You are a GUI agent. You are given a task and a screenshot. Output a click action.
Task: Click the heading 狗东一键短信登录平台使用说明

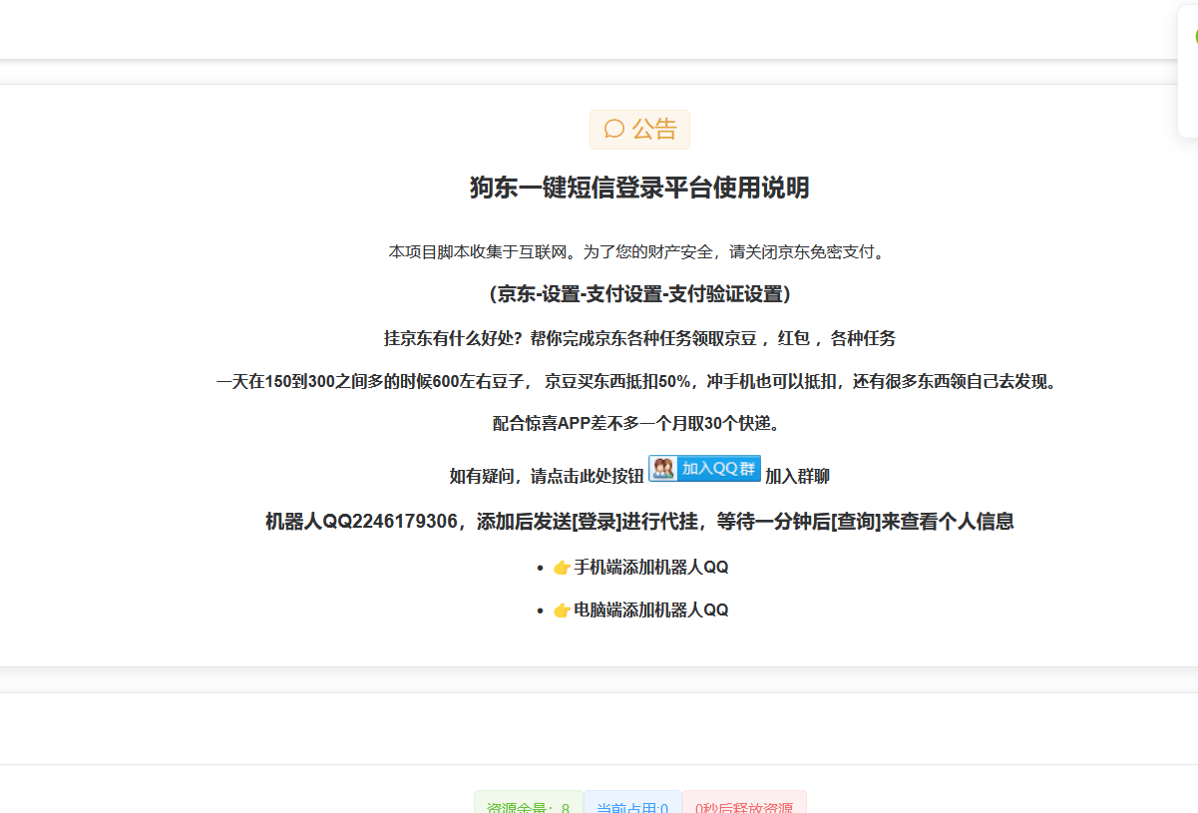point(639,188)
